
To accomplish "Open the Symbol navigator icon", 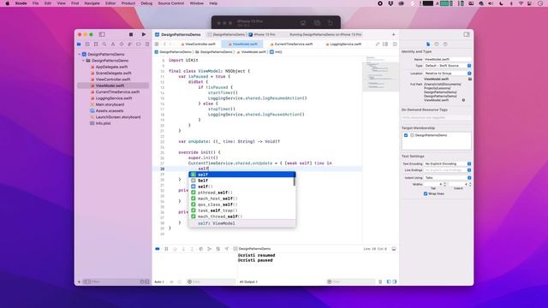I will (x=96, y=44).
